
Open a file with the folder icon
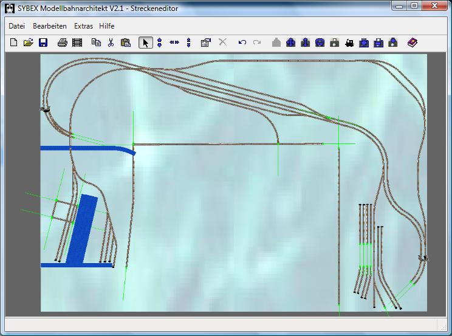pyautogui.click(x=28, y=43)
